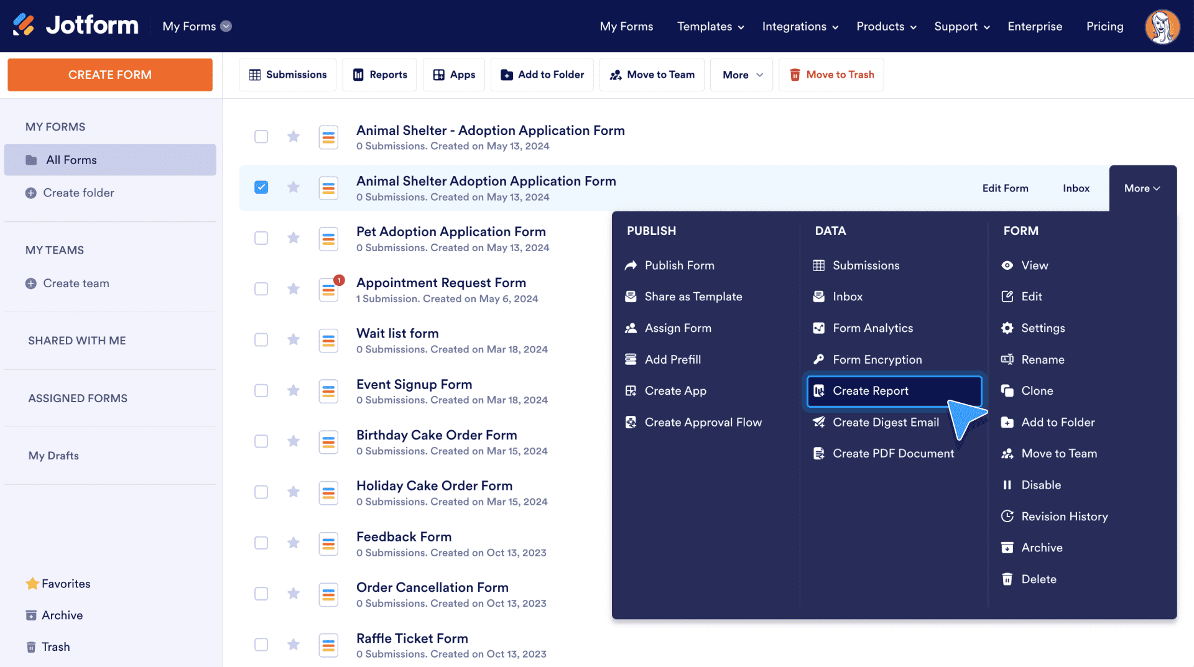
Task: Open the Pricing link
Action: (x=1104, y=26)
